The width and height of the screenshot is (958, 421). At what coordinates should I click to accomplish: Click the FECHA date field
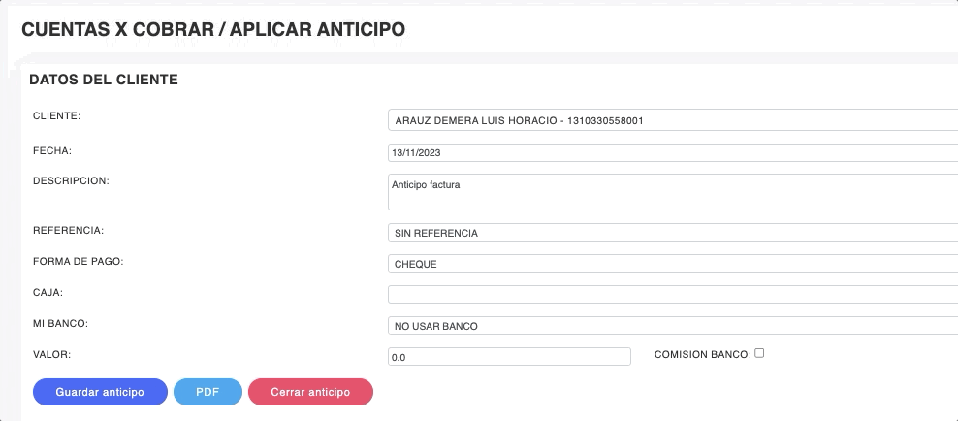click(671, 152)
